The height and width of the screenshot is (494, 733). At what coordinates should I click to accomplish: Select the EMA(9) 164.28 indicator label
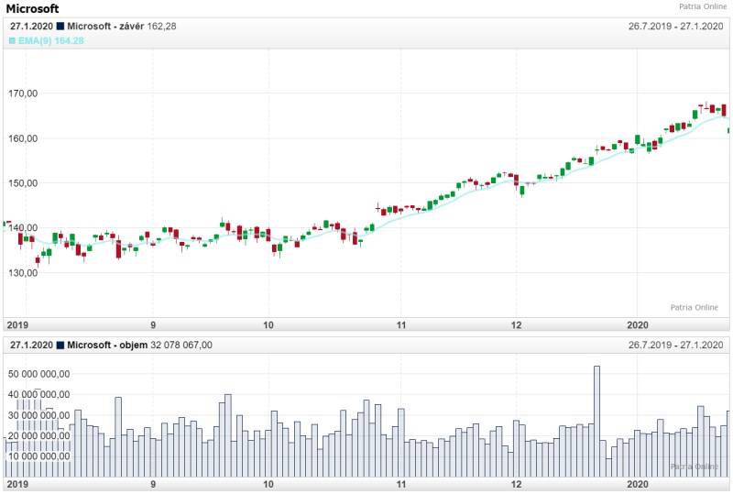[51, 41]
